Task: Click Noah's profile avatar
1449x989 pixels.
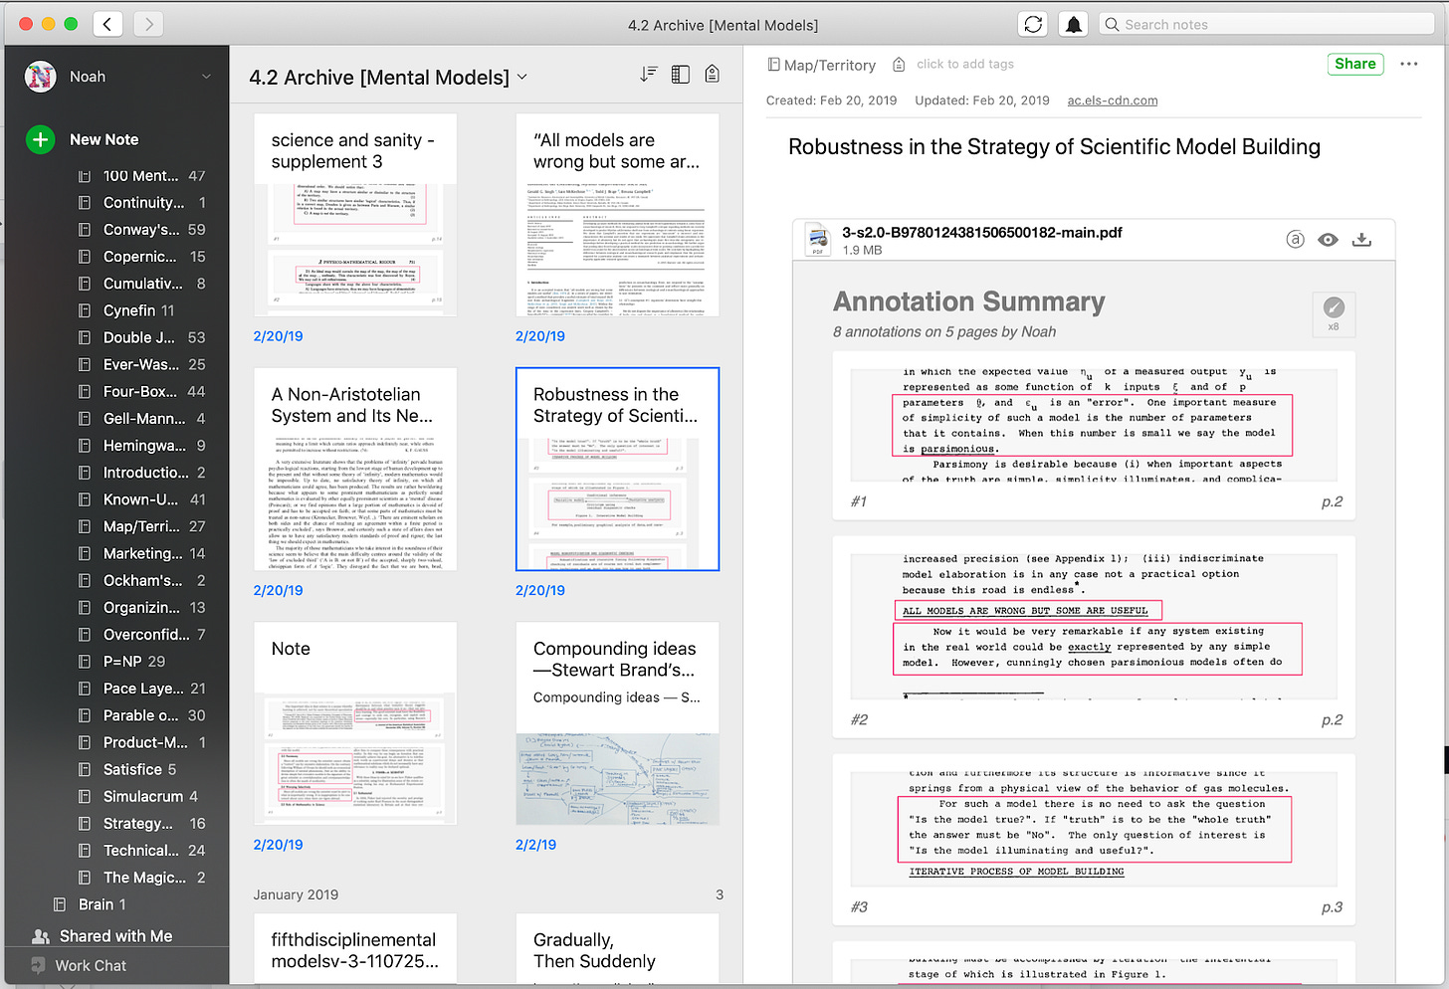Action: [x=41, y=77]
